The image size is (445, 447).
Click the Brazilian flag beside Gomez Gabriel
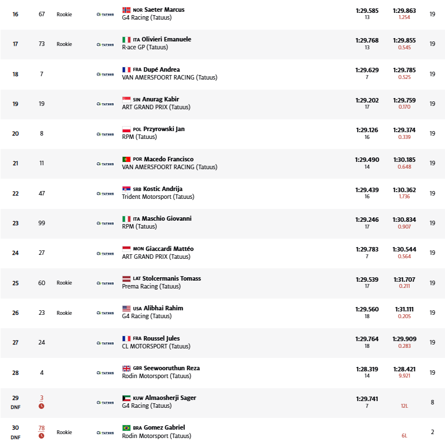point(126,428)
